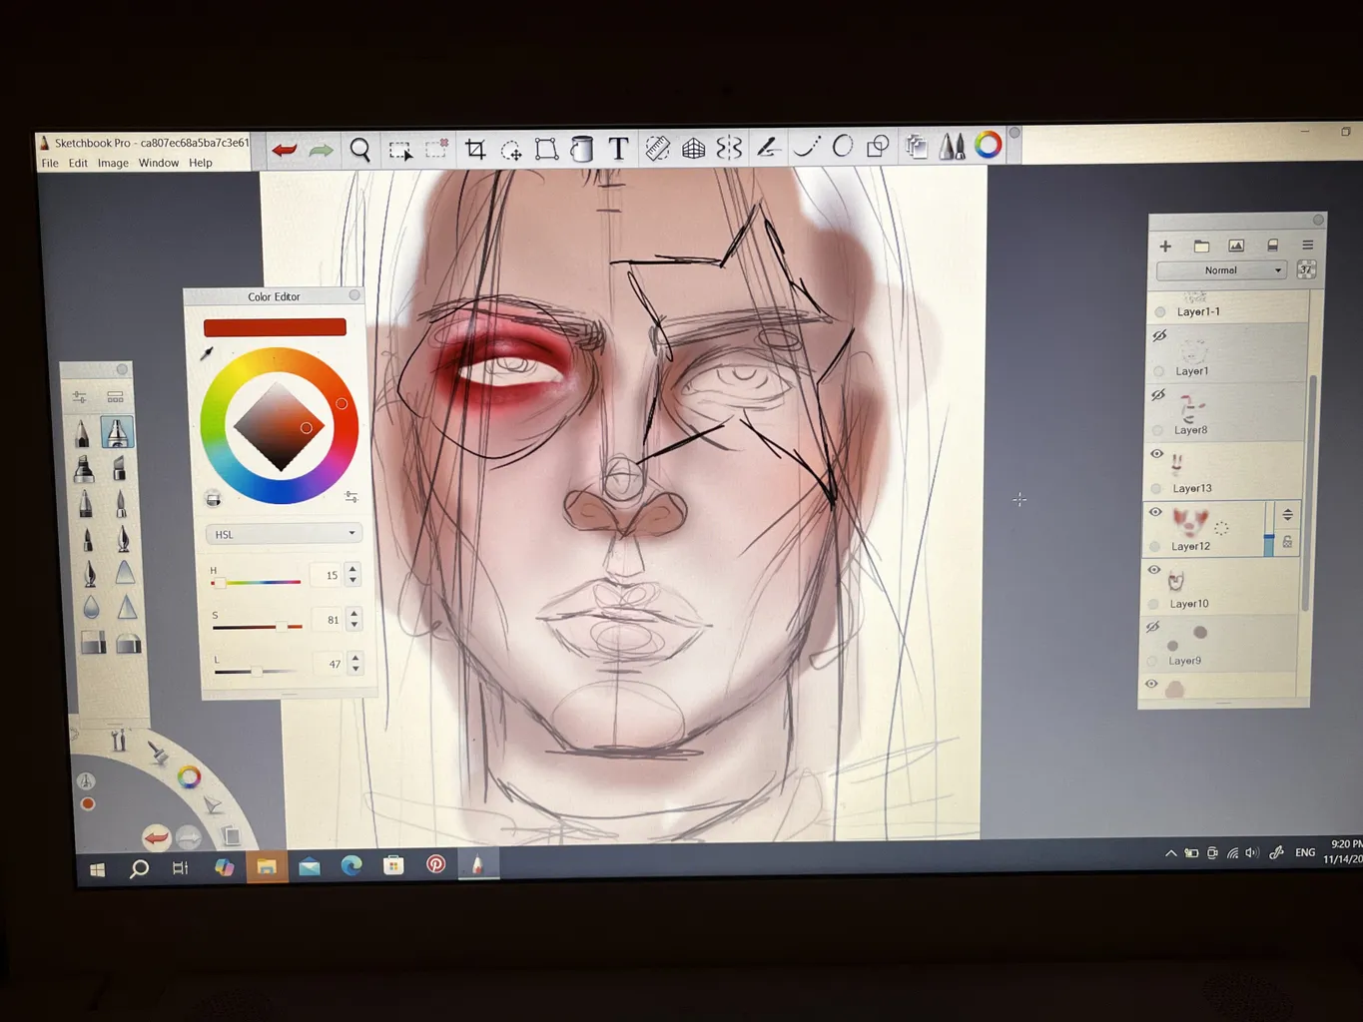Click the Saturation slider track

click(258, 627)
